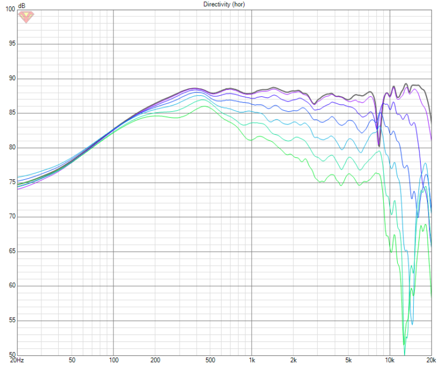The width and height of the screenshot is (442, 365).
Task: Click the '95' dB axis label
Action: click(x=12, y=43)
